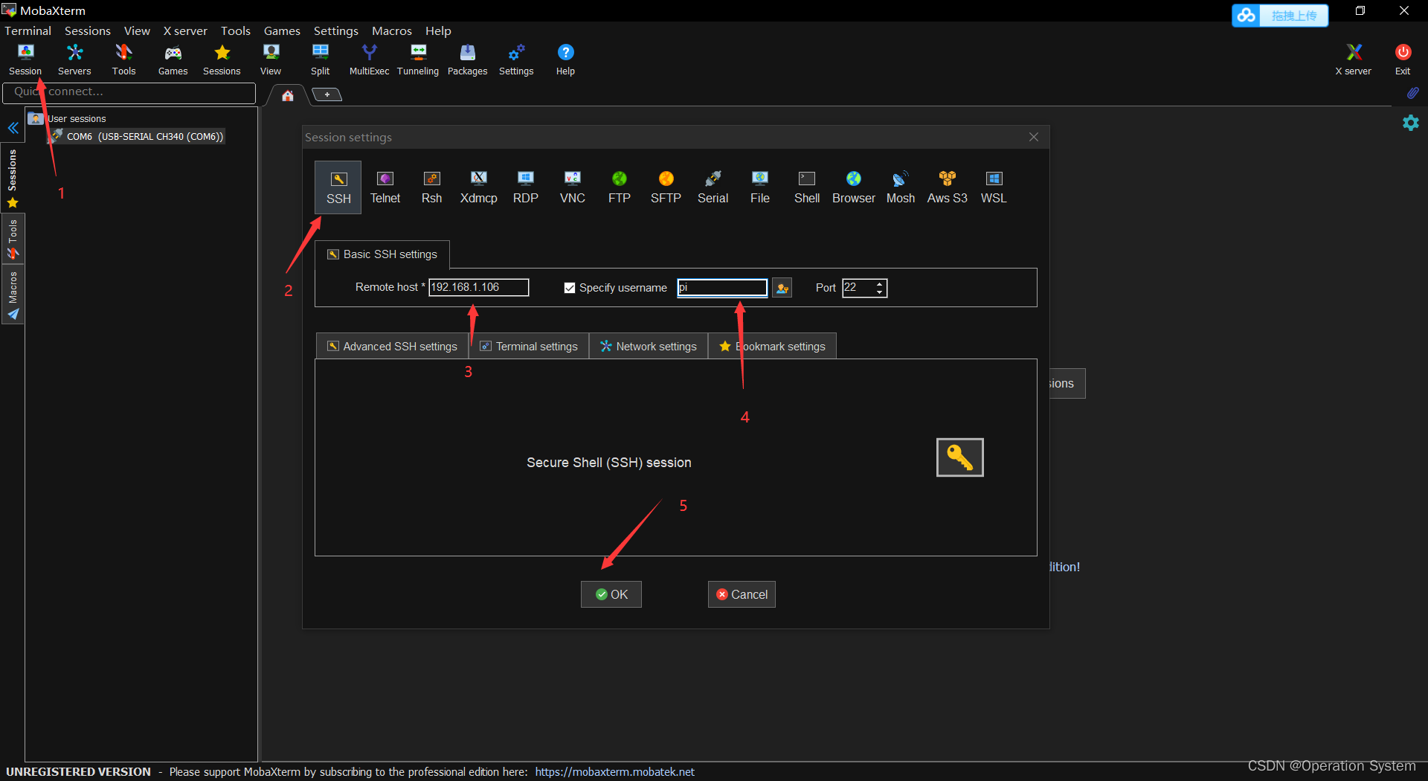This screenshot has width=1428, height=781.
Task: Open the Help toolbar icon
Action: pyautogui.click(x=565, y=60)
